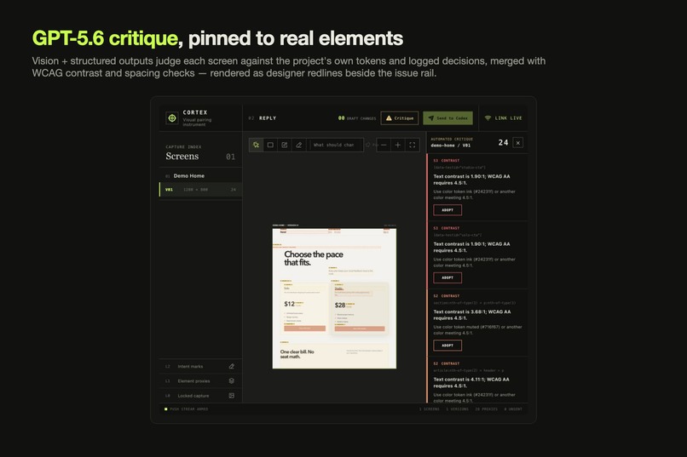The height and width of the screenshot is (457, 687).
Task: Click the '1 Screens' status bar entry
Action: (x=429, y=409)
